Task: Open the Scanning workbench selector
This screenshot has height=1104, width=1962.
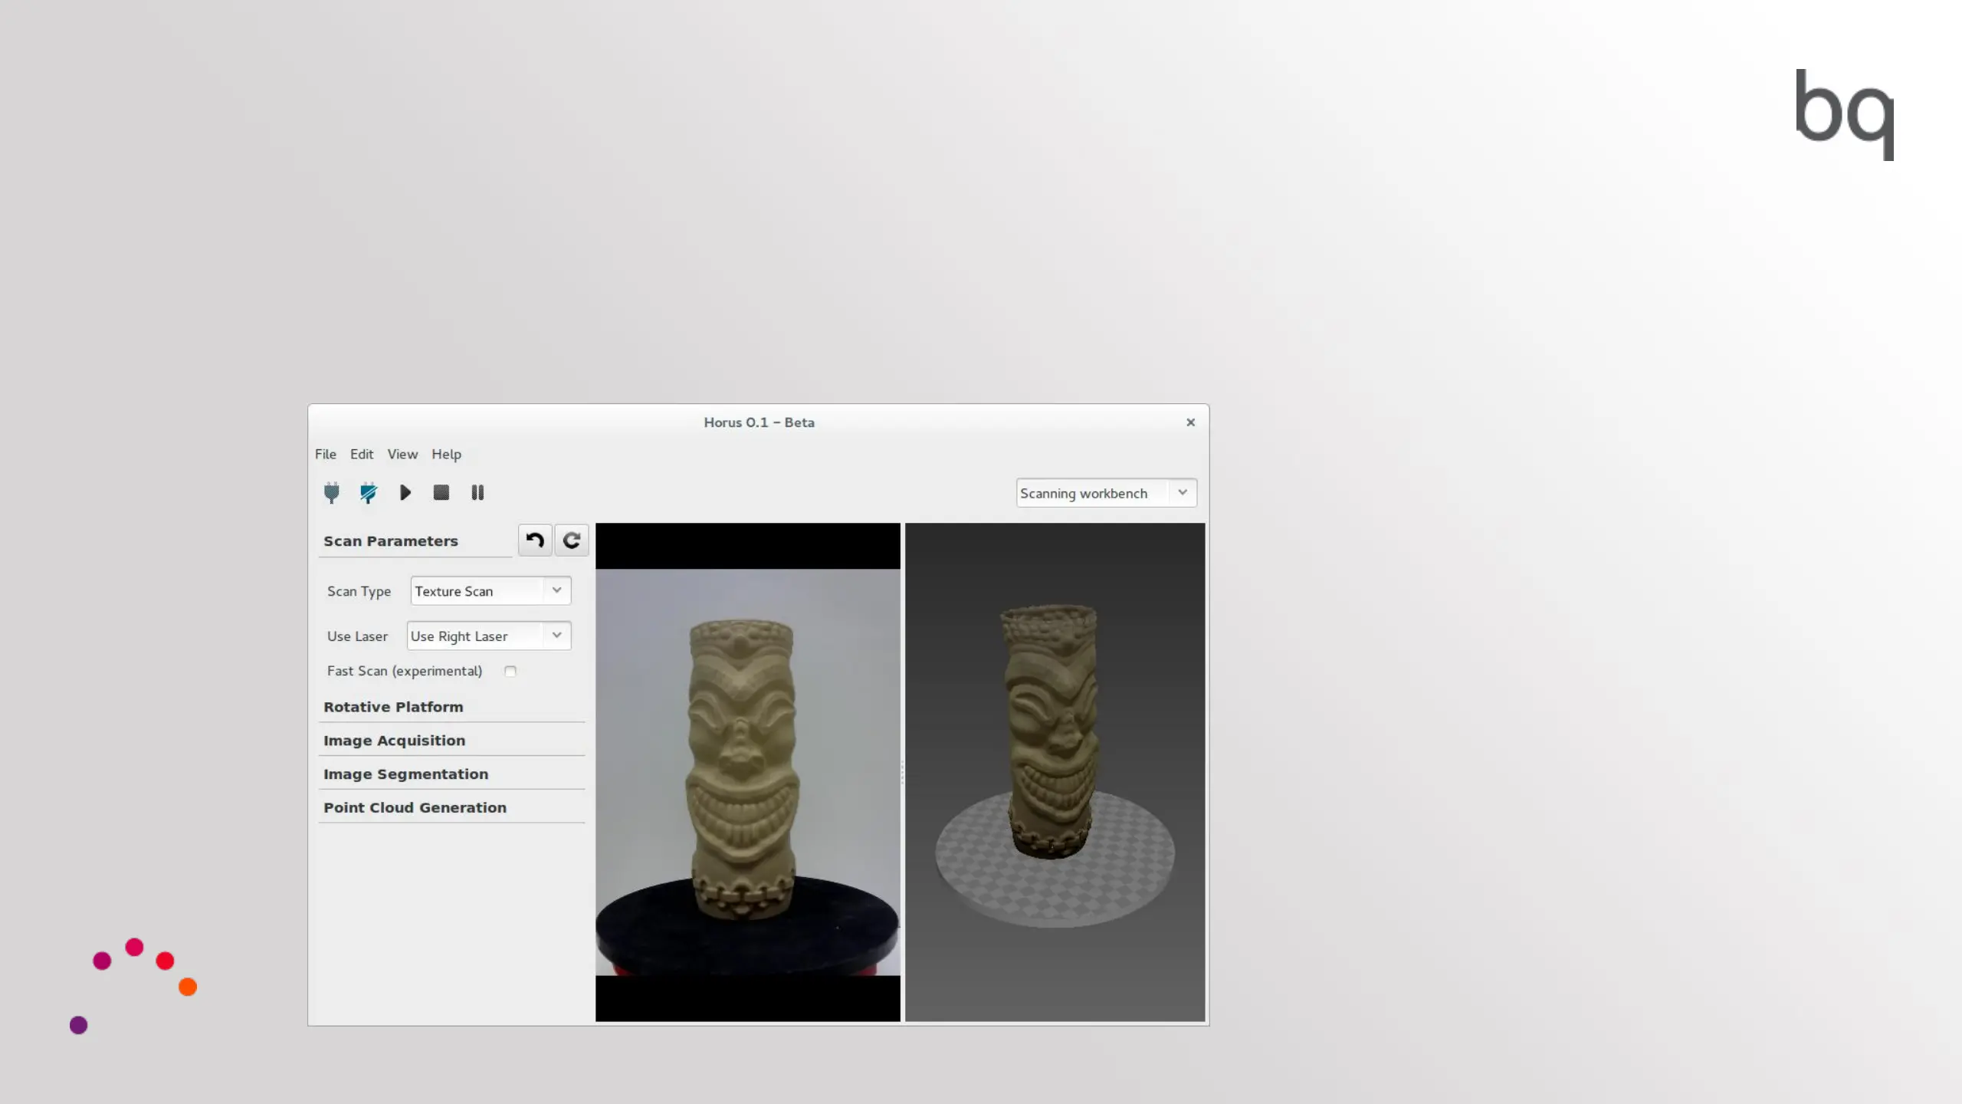Action: pyautogui.click(x=1106, y=493)
